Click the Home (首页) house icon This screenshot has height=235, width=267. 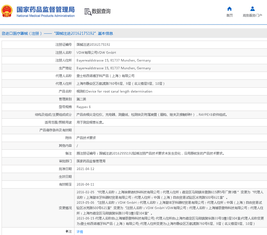(230, 9)
